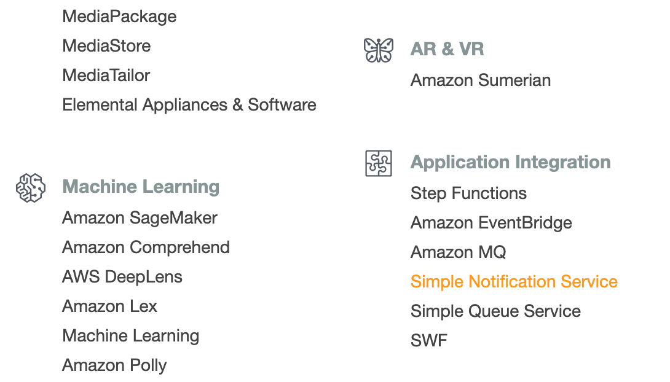The height and width of the screenshot is (382, 670).
Task: Click the Application Integration heading
Action: point(510,162)
